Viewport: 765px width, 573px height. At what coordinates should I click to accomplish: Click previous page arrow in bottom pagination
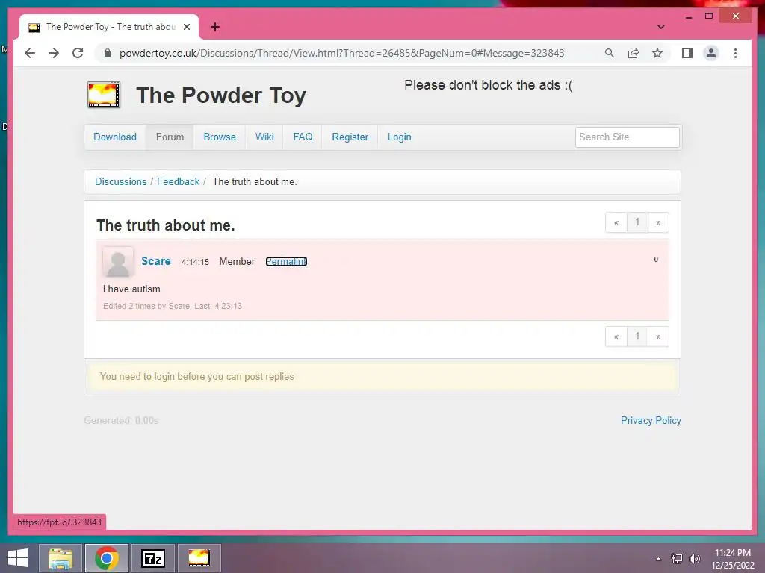(x=616, y=336)
